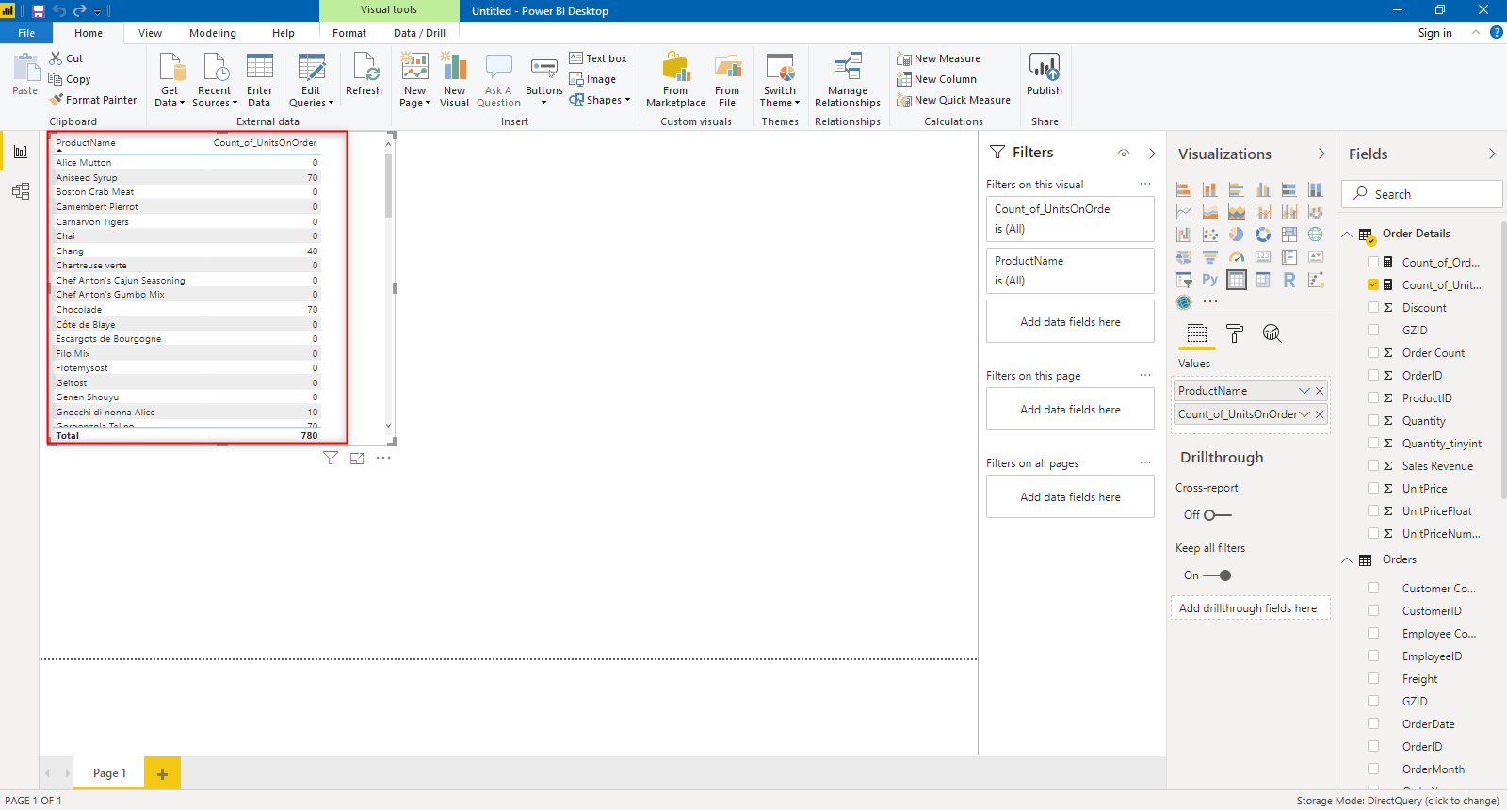1507x810 pixels.
Task: Click the Fields search box
Action: click(1421, 194)
